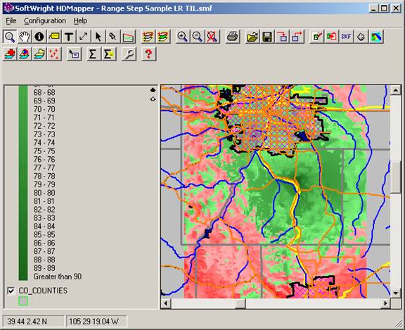Click the '72 - 72' legend entry
The height and width of the screenshot is (330, 405).
[44, 126]
